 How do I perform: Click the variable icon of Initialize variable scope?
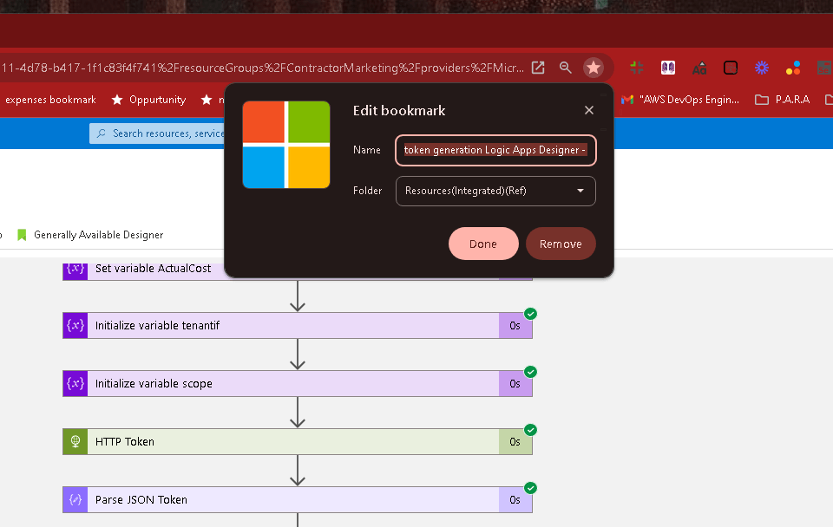pyautogui.click(x=75, y=383)
